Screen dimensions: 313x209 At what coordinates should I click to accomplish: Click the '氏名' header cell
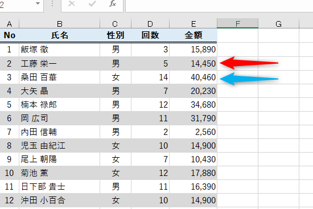(x=60, y=35)
